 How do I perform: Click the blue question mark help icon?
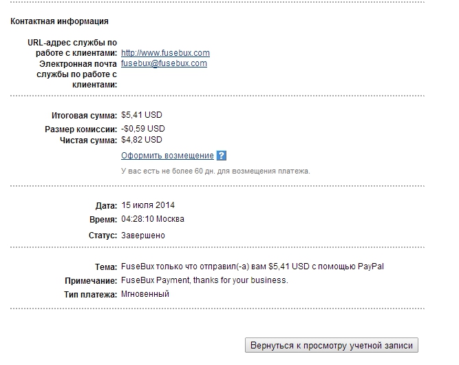222,155
